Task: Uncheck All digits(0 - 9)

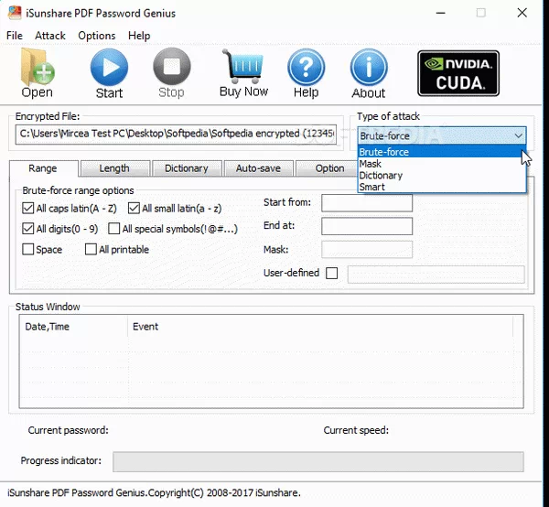Action: tap(28, 228)
